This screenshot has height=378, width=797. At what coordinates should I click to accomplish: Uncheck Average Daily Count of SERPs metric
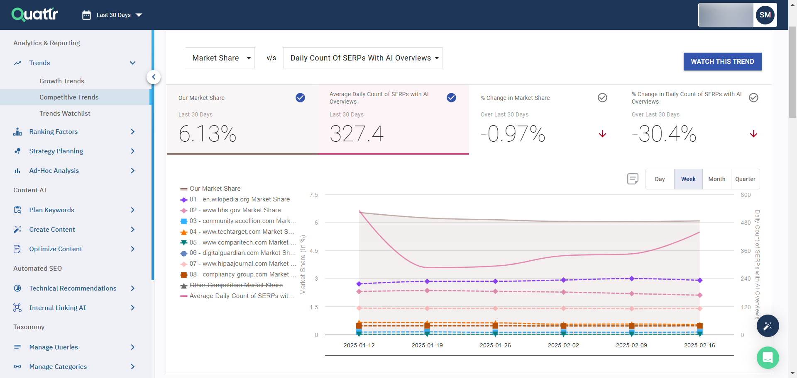tap(451, 98)
